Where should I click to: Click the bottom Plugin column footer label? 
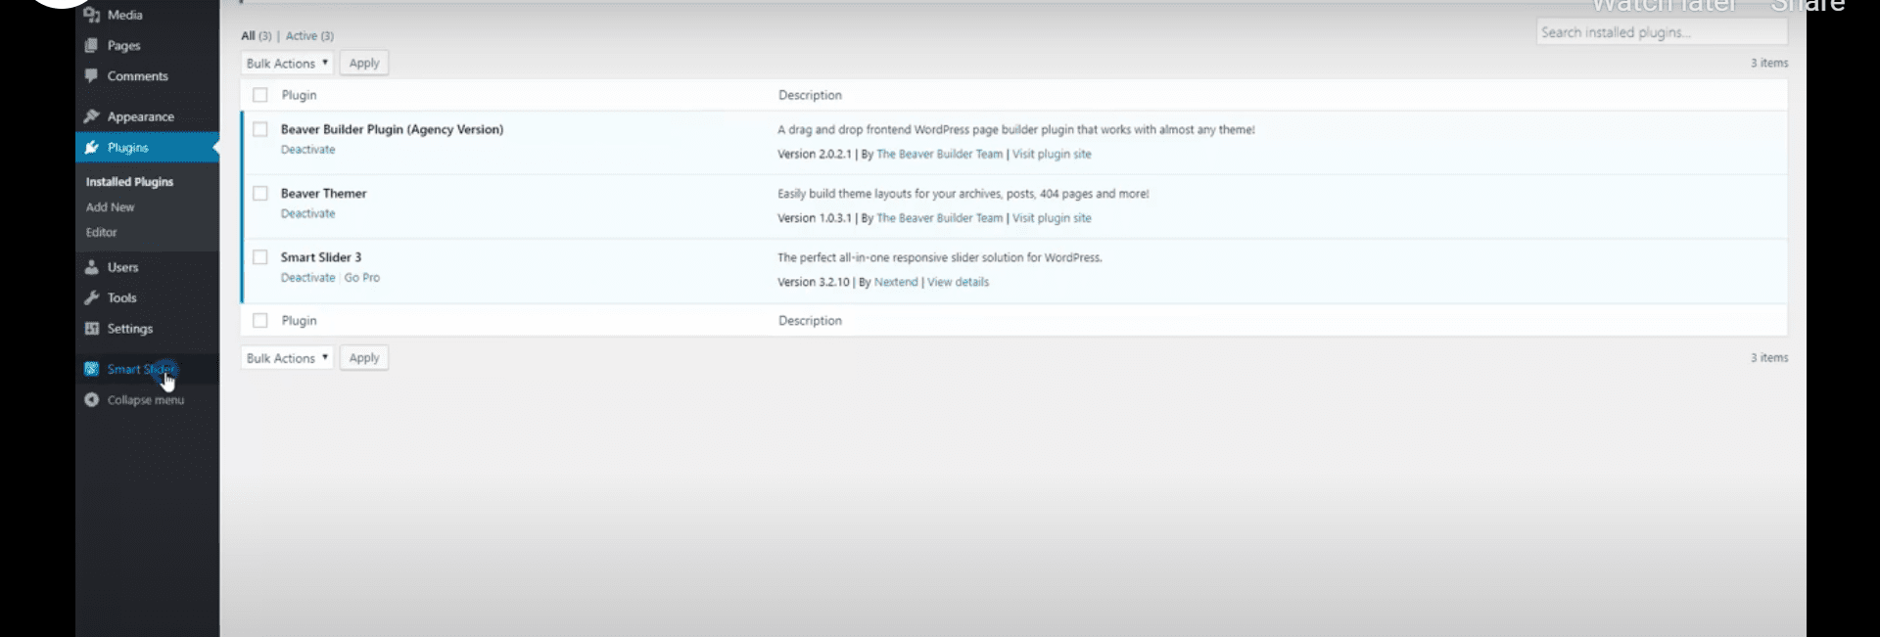[x=299, y=321]
